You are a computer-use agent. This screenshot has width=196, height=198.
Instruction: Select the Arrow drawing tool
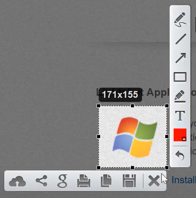(x=181, y=58)
